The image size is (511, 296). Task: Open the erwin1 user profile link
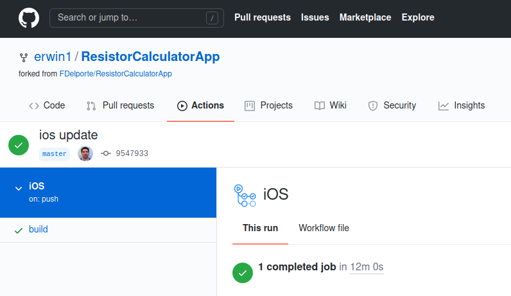53,57
